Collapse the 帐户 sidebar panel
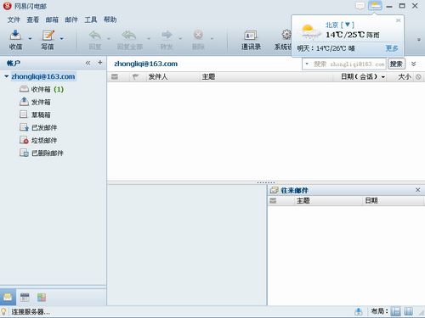425x318 pixels. 88,63
